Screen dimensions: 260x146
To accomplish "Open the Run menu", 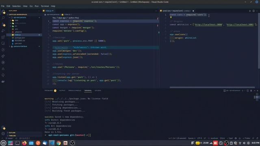I will (37, 6).
